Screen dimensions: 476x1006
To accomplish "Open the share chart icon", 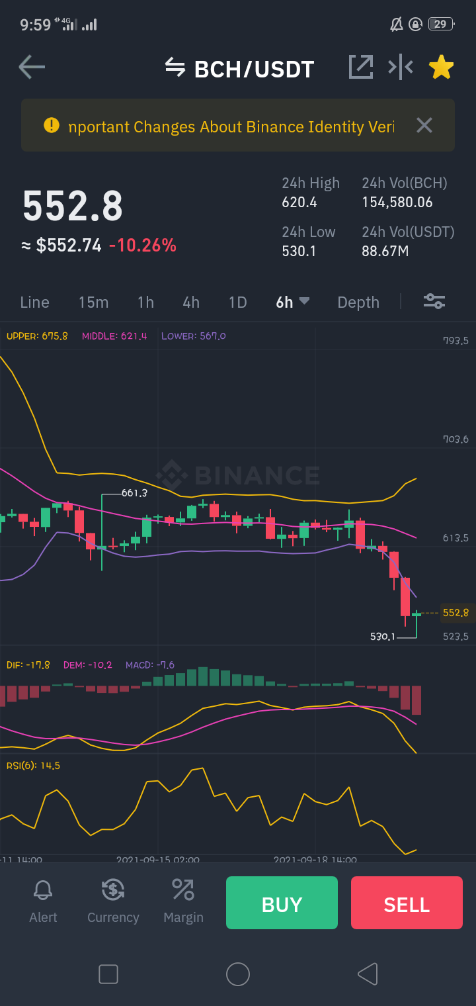I will 361,67.
